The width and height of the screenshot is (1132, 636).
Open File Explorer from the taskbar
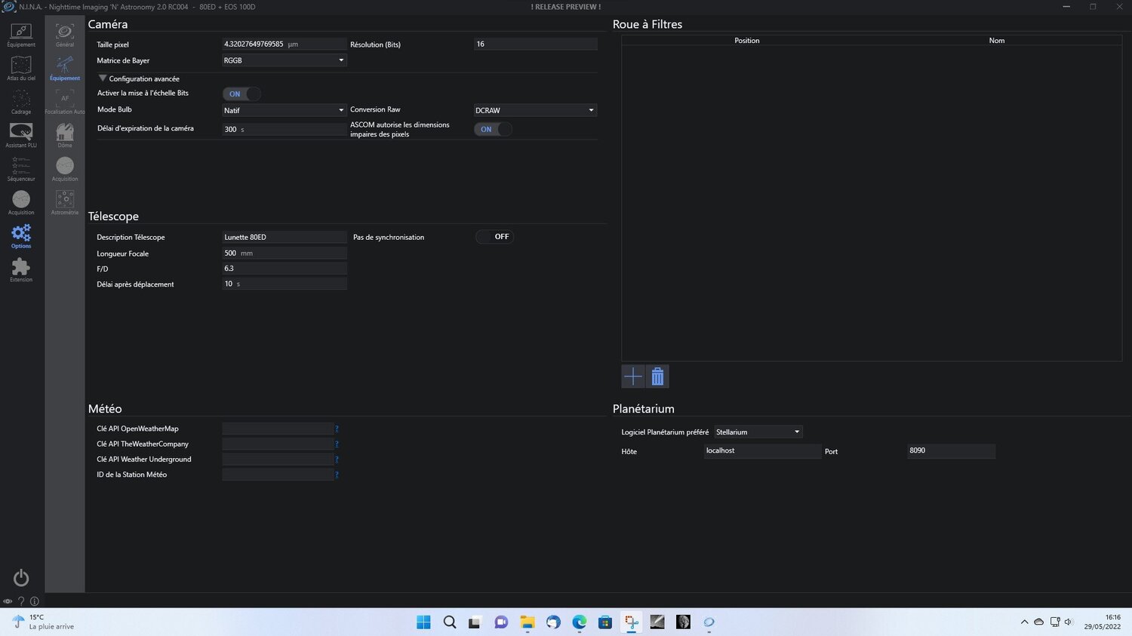[x=528, y=622]
